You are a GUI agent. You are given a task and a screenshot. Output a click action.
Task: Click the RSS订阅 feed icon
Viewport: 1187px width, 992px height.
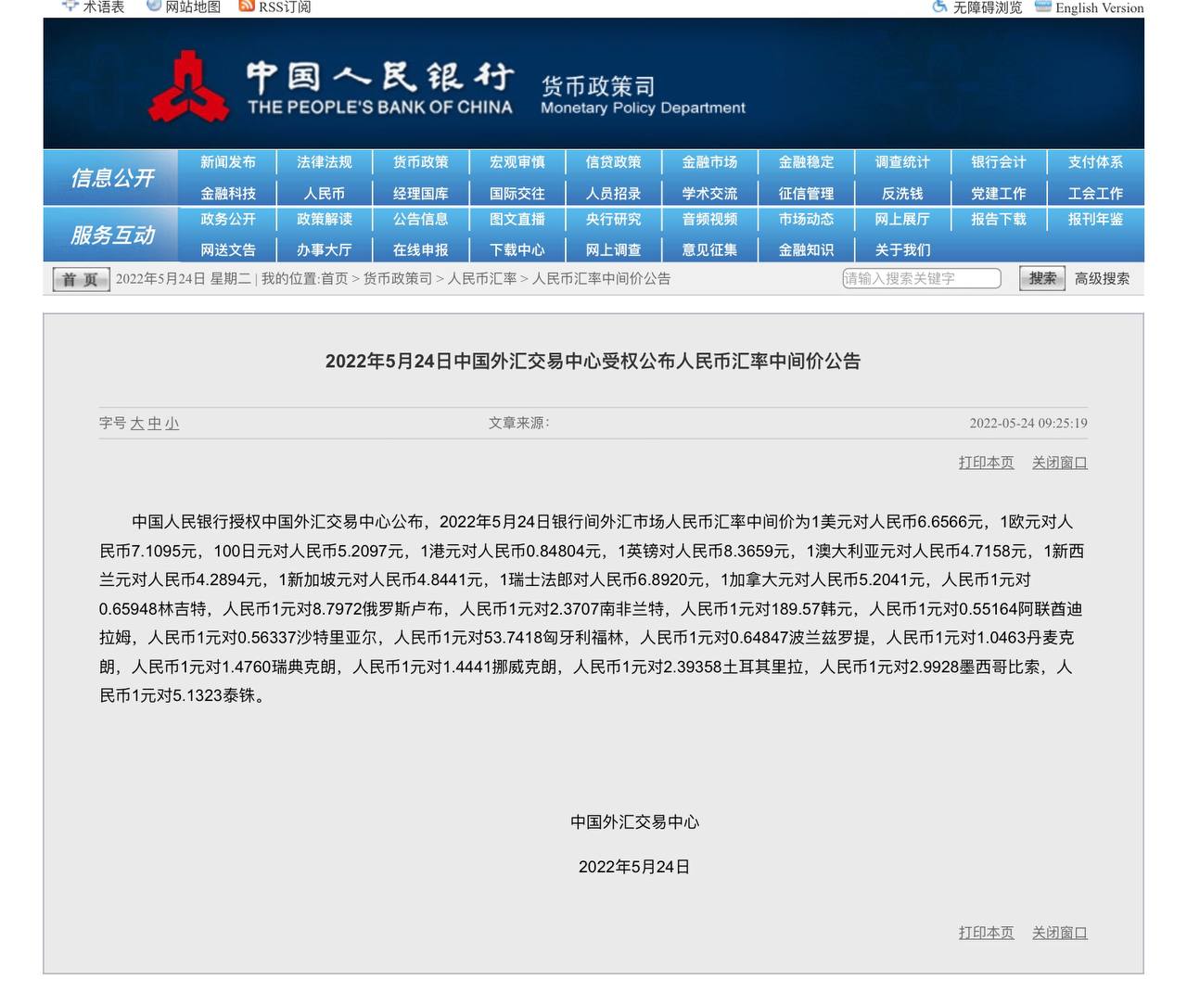247,6
